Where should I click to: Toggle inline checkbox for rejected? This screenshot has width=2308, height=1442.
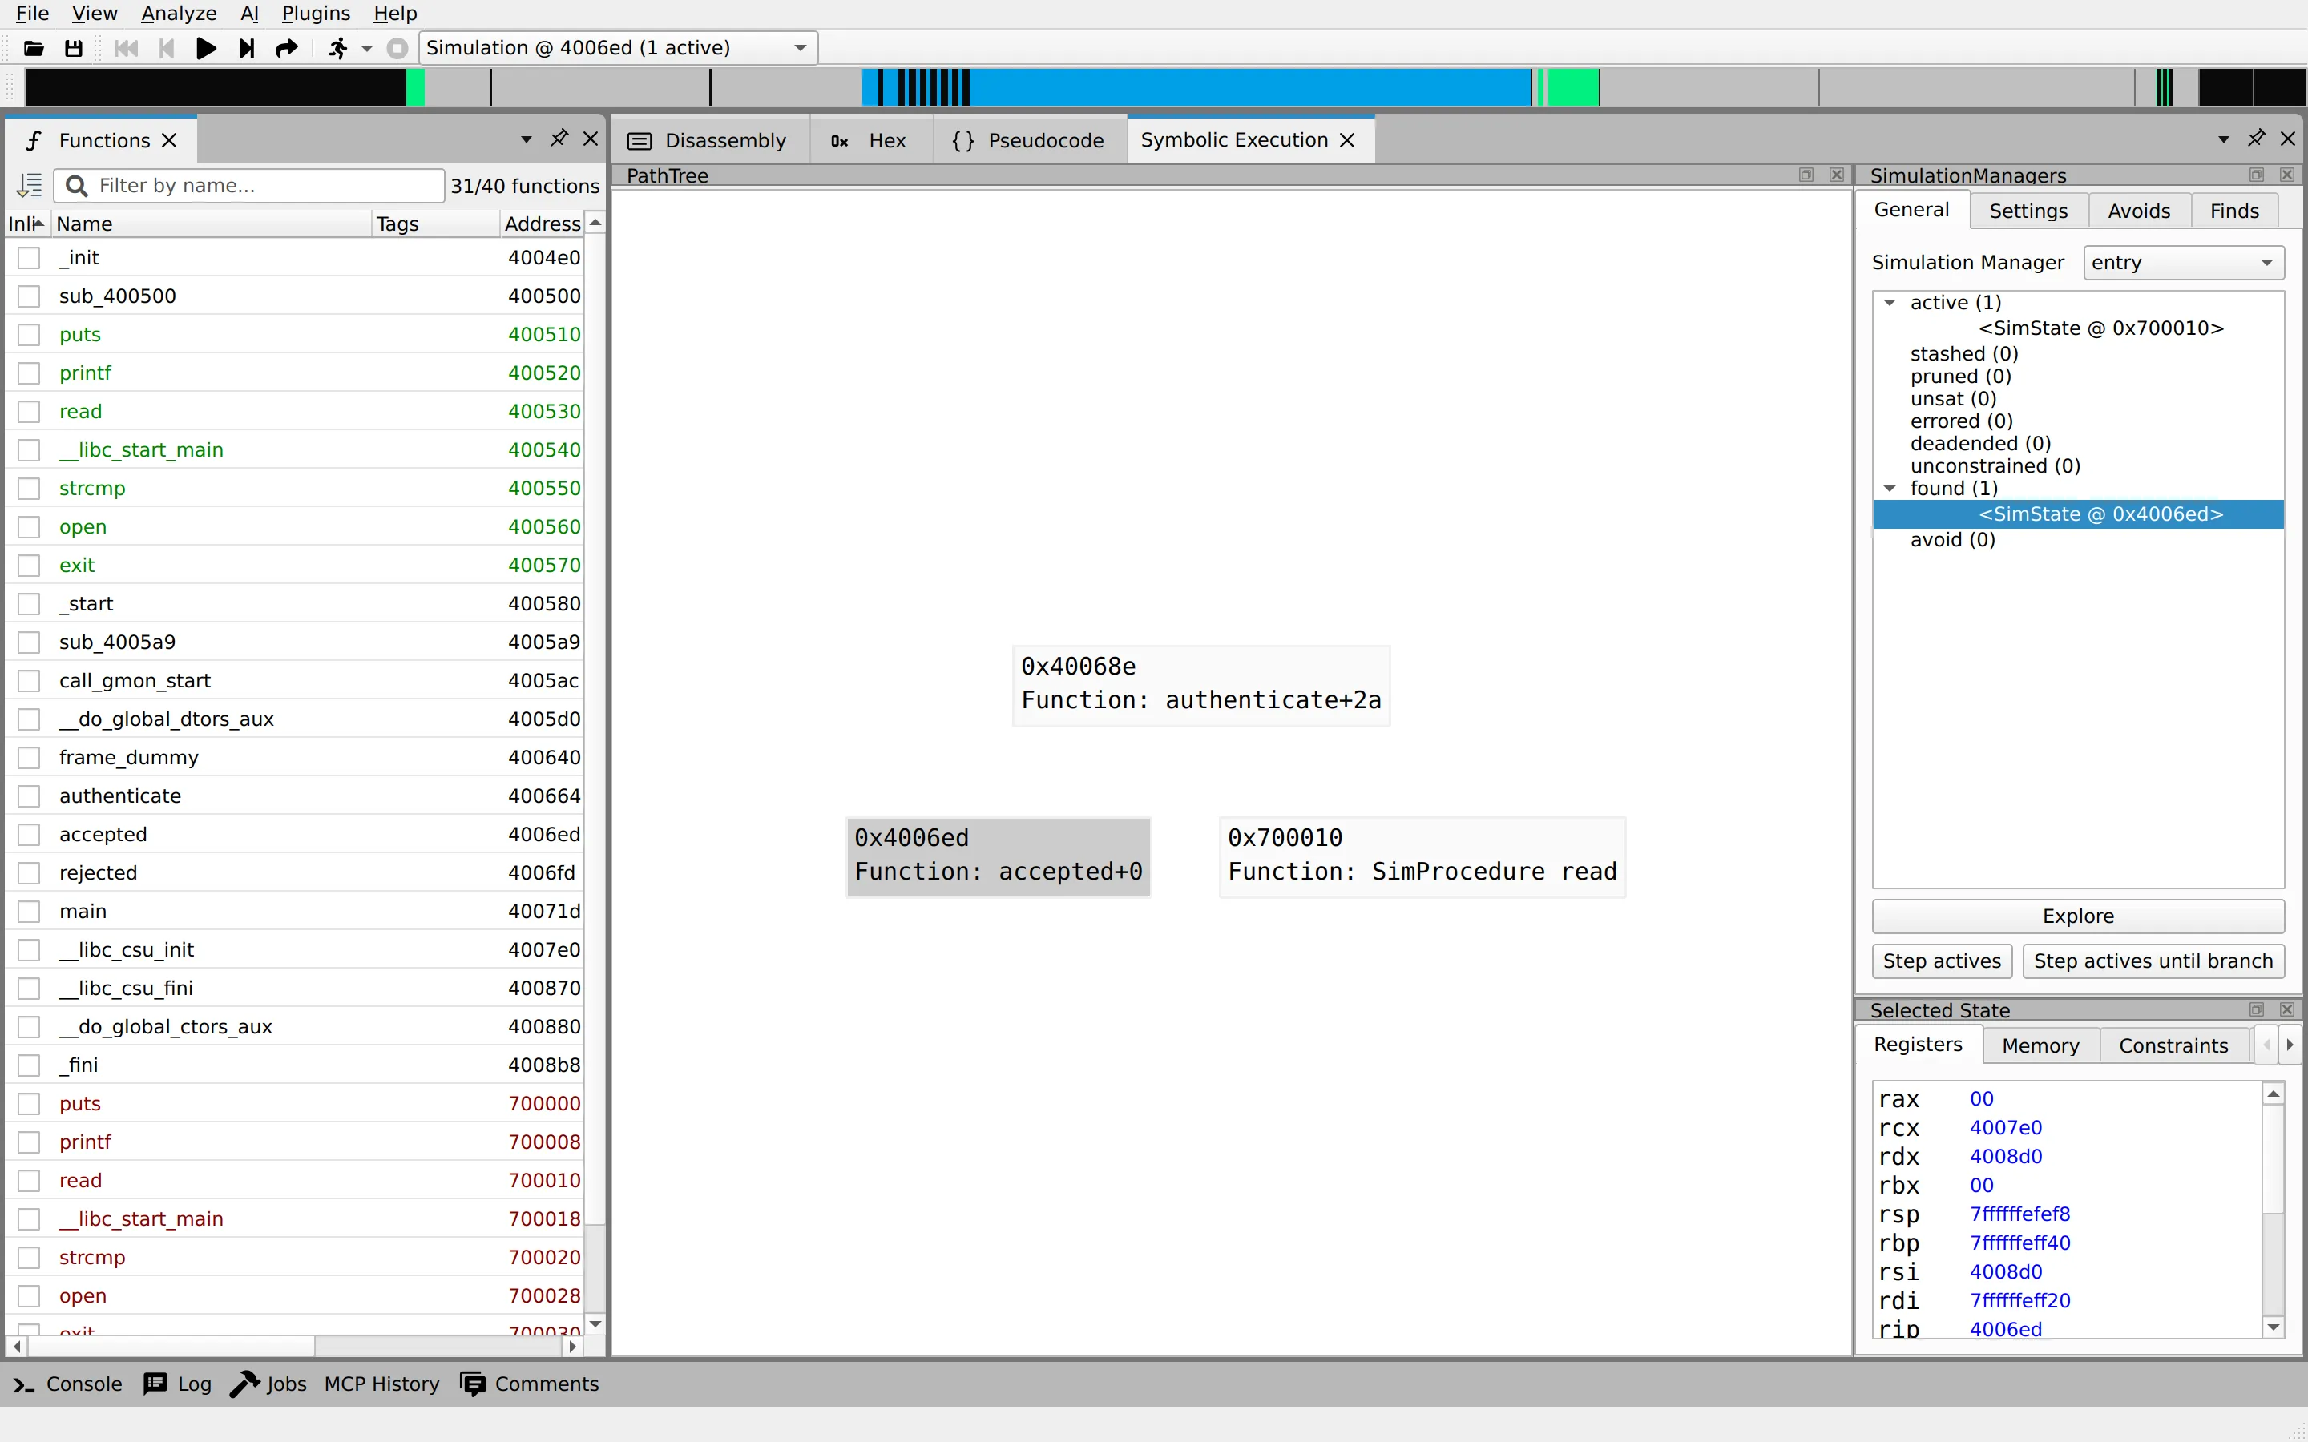click(29, 872)
